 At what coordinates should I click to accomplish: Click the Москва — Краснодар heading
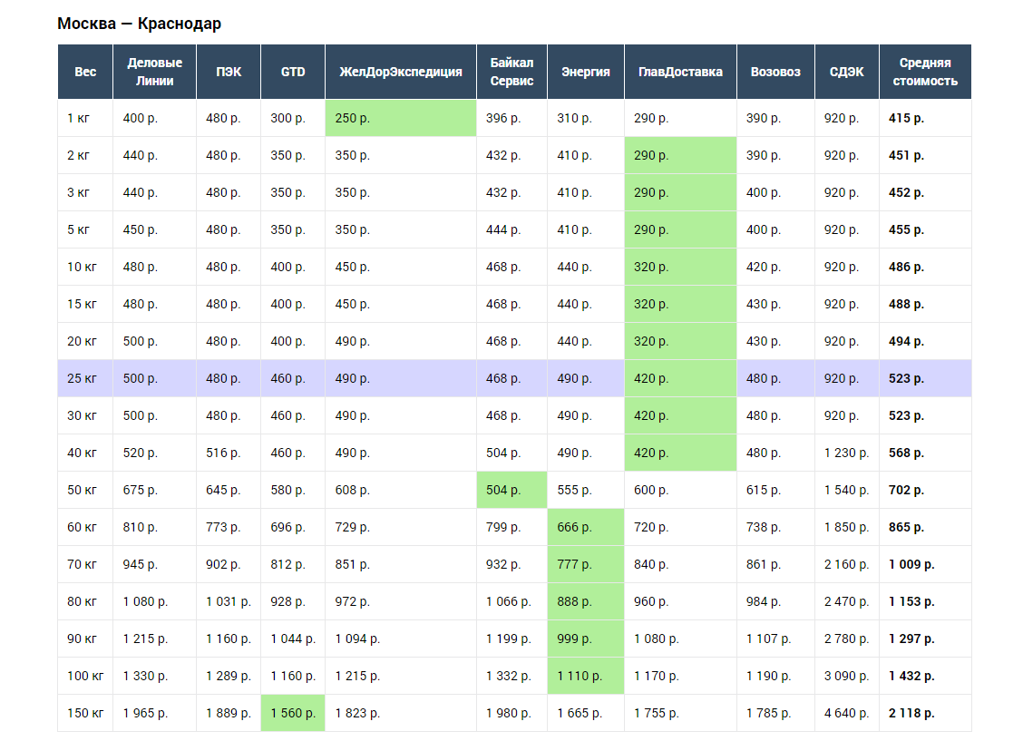139,24
